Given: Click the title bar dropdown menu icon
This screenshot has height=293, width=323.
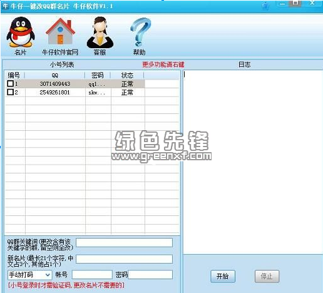Looking at the screenshot, I should pos(265,6).
